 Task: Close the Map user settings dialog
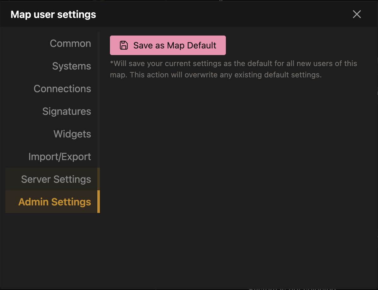pos(357,14)
